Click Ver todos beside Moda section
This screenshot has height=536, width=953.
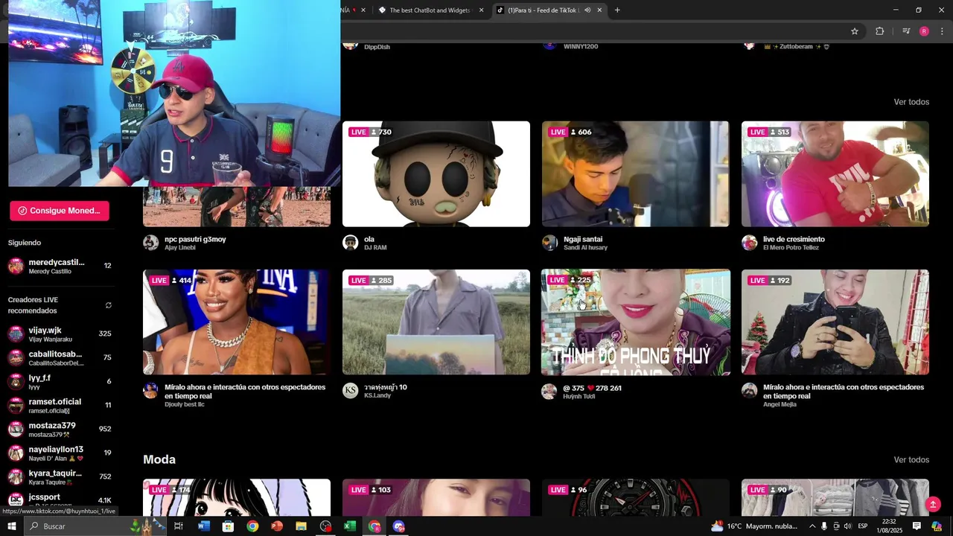pyautogui.click(x=911, y=460)
